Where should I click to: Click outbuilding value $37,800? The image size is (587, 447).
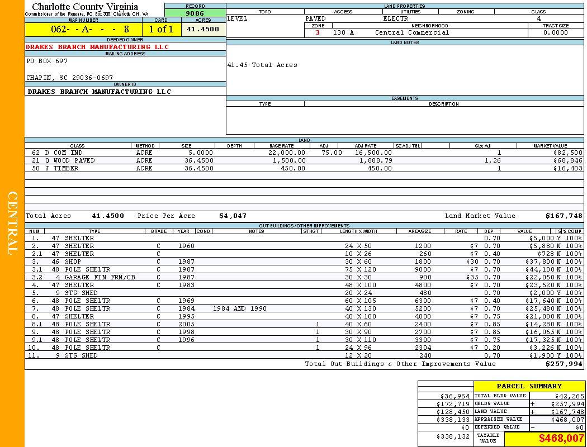[x=540, y=262]
